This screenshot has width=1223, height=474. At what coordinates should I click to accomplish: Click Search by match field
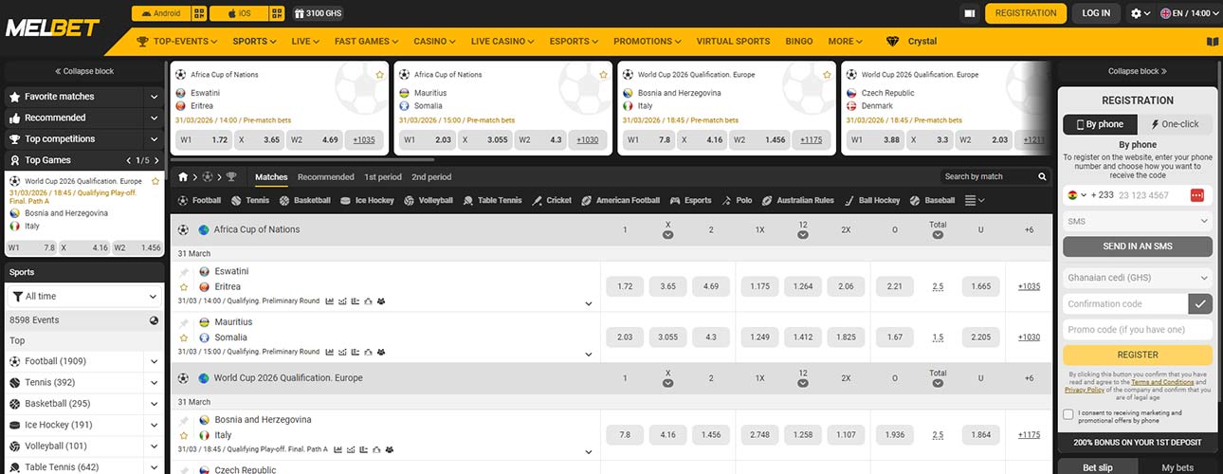click(989, 176)
